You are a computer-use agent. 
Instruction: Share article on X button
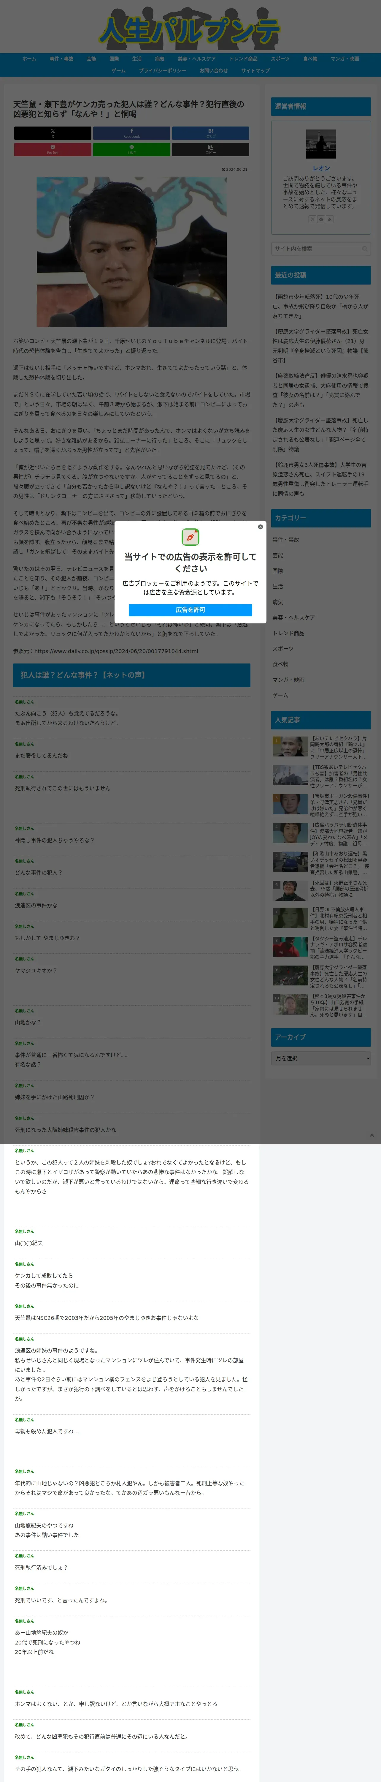[x=53, y=133]
